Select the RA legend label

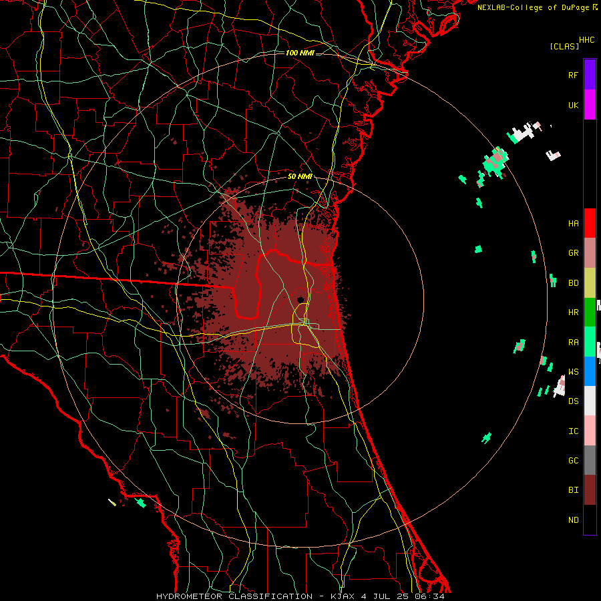tap(573, 343)
